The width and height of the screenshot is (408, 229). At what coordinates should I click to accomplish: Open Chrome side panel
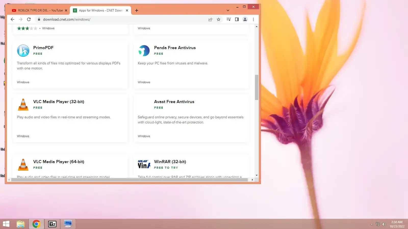[237, 19]
